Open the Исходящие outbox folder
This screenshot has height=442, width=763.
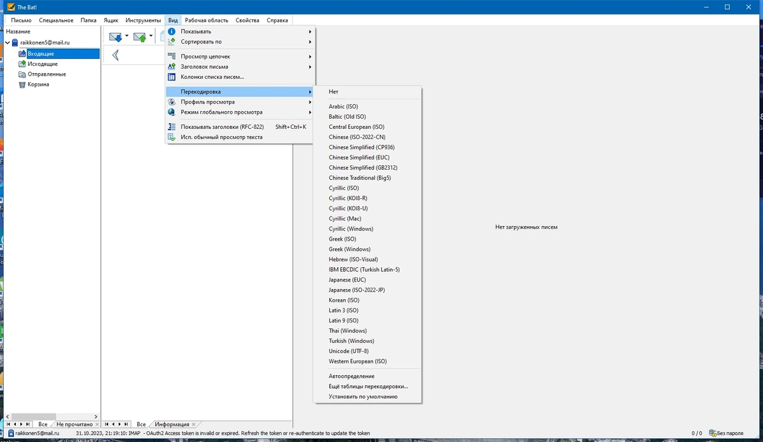(38, 64)
